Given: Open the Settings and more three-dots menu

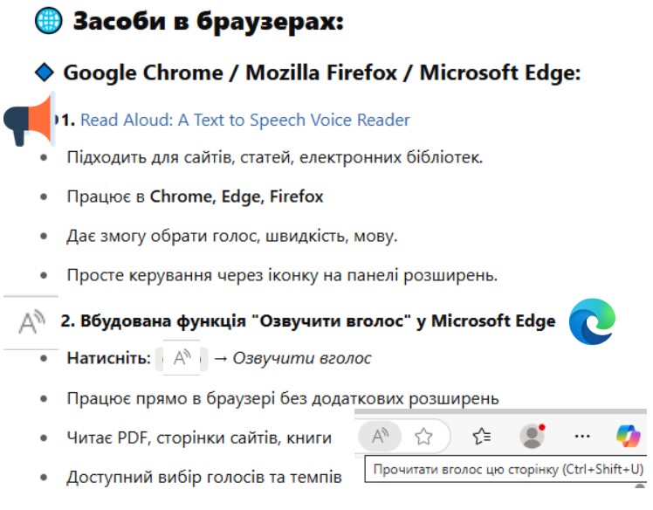Looking at the screenshot, I should click(x=582, y=437).
